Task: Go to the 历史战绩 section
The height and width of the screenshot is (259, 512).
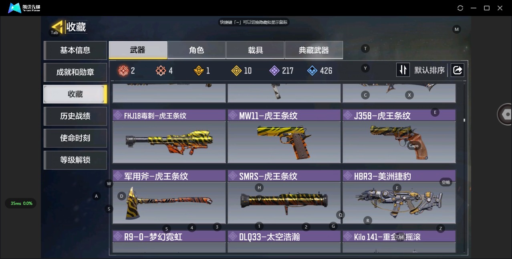Action: 75,116
